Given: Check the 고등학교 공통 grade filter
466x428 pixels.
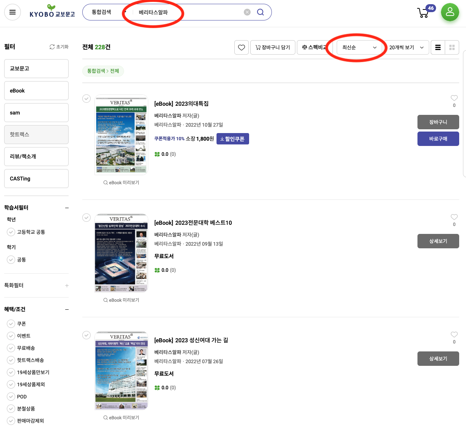Looking at the screenshot, I should coord(11,232).
